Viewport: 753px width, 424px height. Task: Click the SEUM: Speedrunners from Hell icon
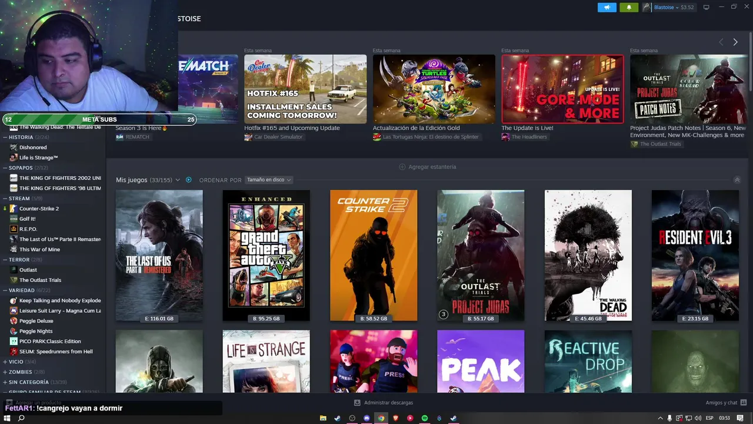coord(14,352)
